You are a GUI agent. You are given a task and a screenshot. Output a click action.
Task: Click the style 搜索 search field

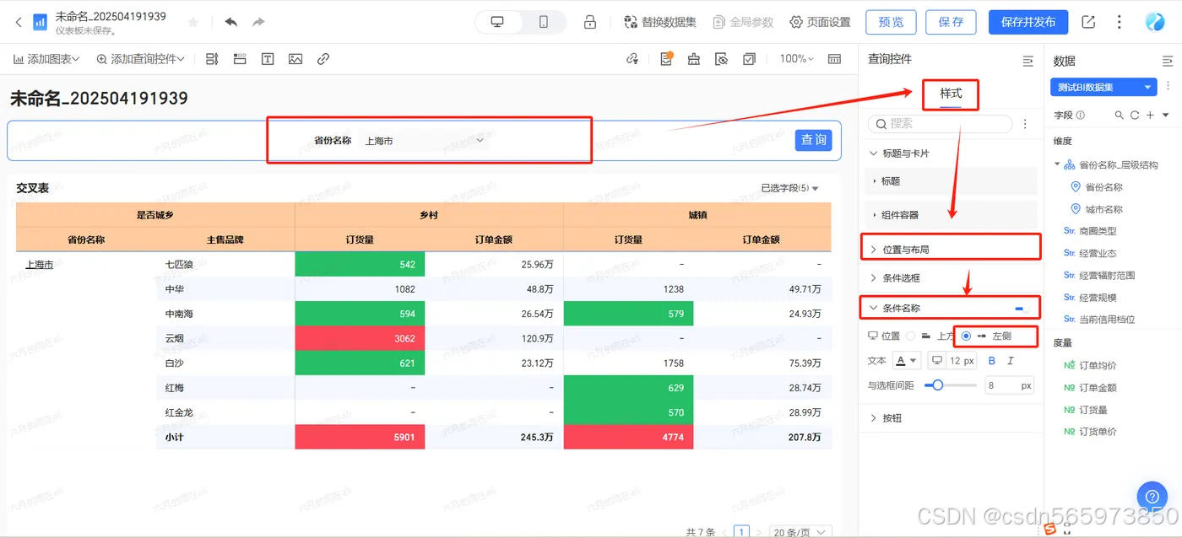point(940,123)
